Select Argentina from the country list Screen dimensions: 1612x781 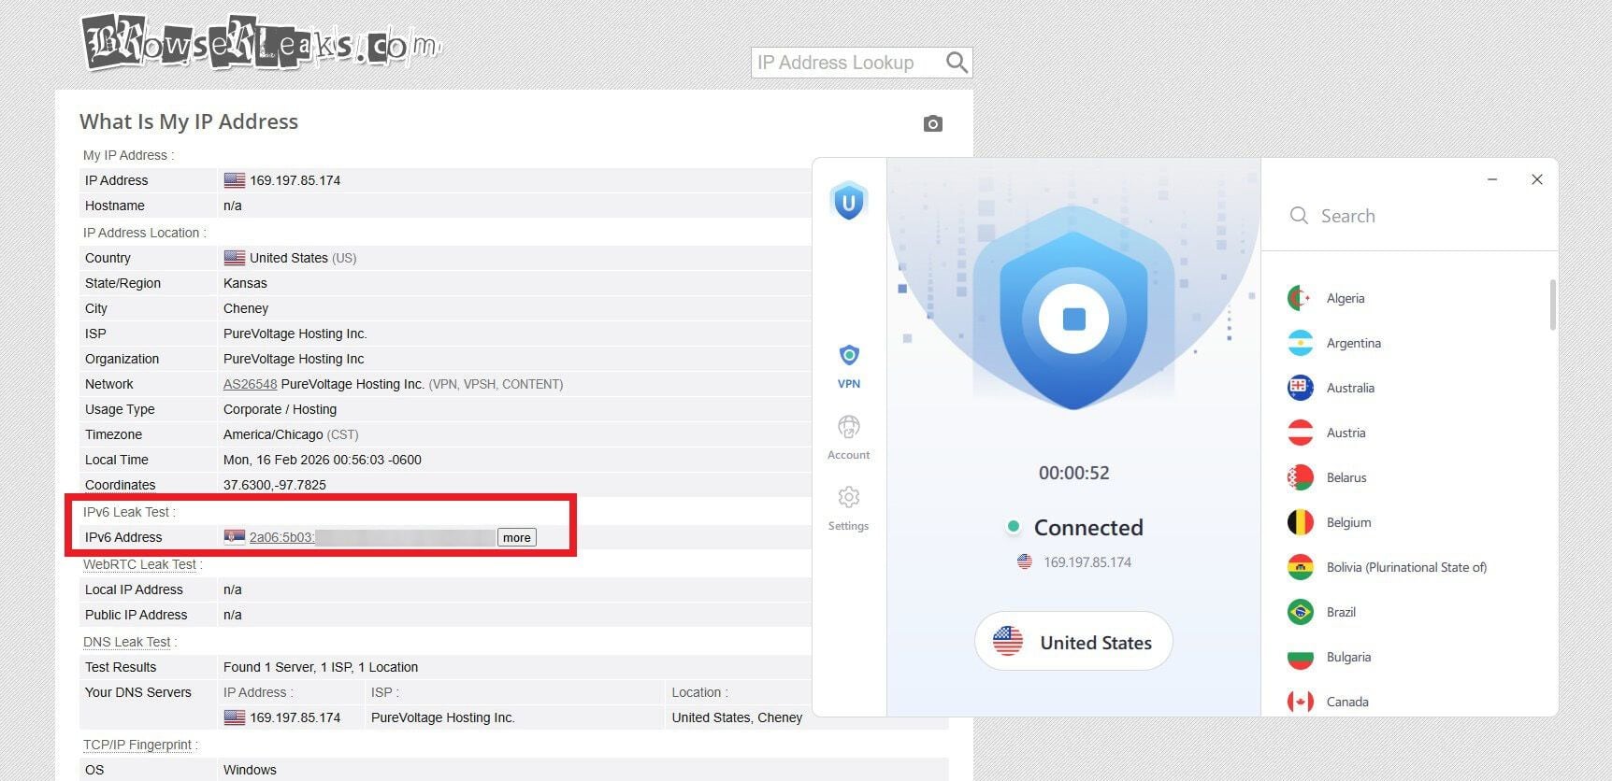(x=1353, y=343)
